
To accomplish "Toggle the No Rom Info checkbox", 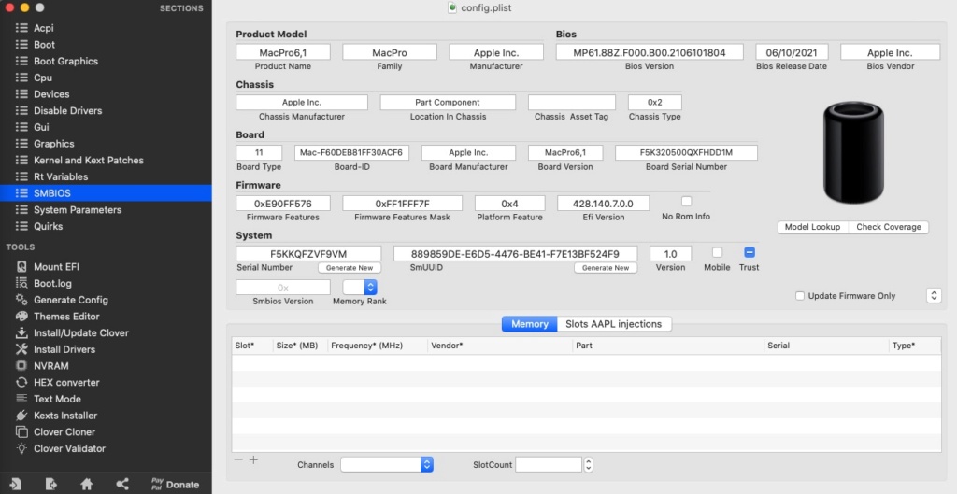I will tap(686, 202).
